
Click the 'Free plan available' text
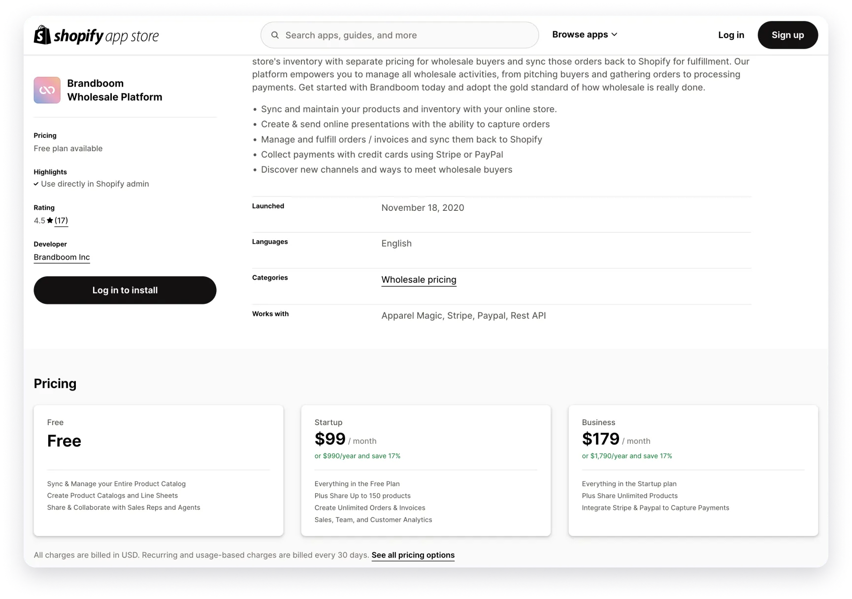click(68, 149)
